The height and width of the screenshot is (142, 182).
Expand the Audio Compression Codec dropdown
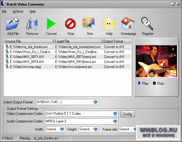115,121
